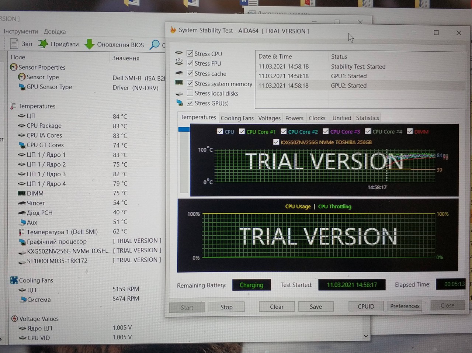This screenshot has width=472, height=353.
Task: Click the scroll down arrow in sensor list
Action: (365, 336)
